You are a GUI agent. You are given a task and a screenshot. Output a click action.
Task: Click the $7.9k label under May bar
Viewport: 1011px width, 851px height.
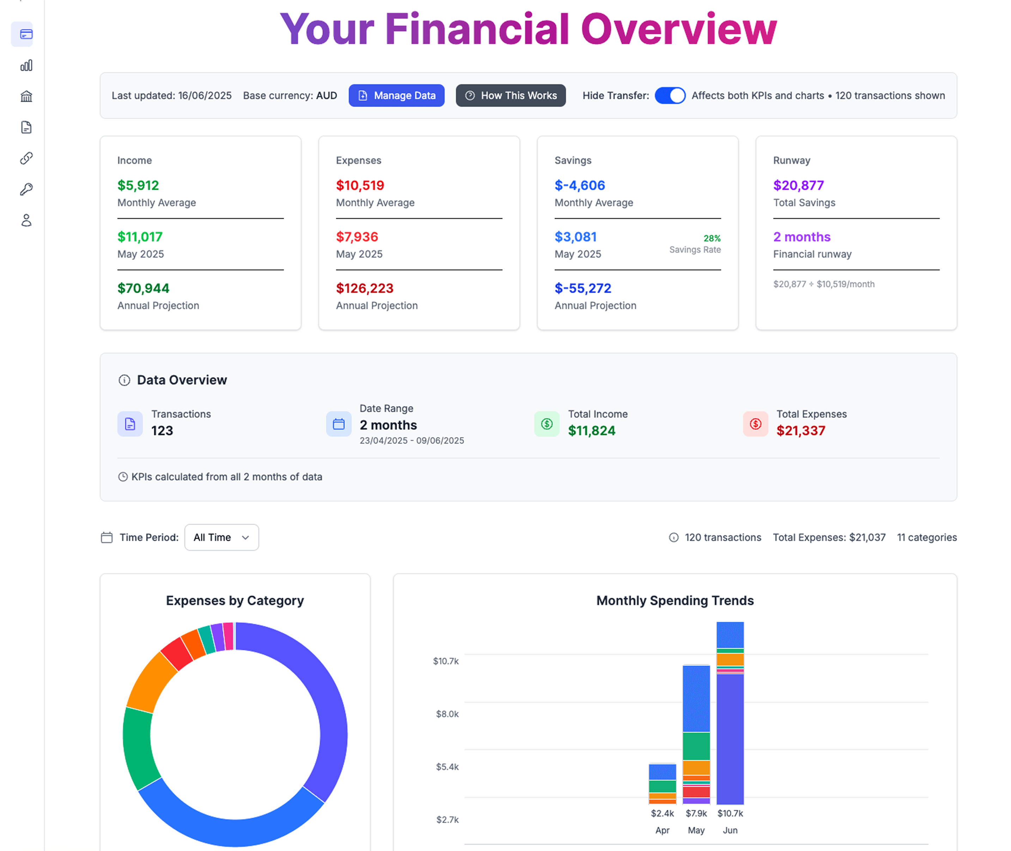click(696, 813)
